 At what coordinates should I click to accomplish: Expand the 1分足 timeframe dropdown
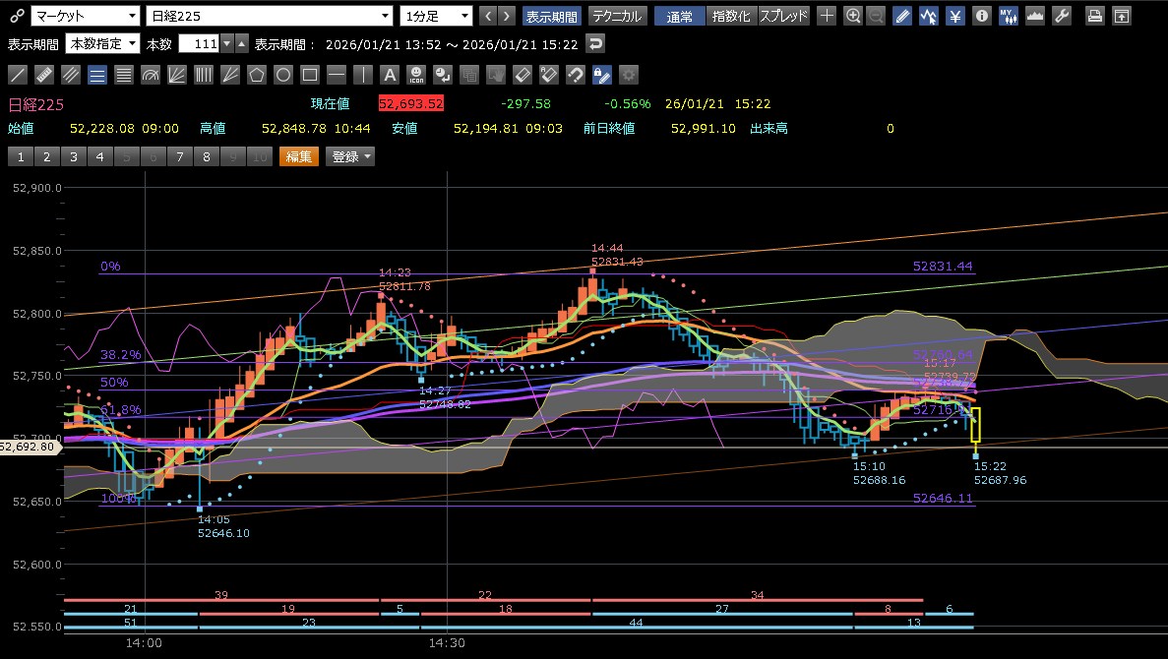coord(436,16)
